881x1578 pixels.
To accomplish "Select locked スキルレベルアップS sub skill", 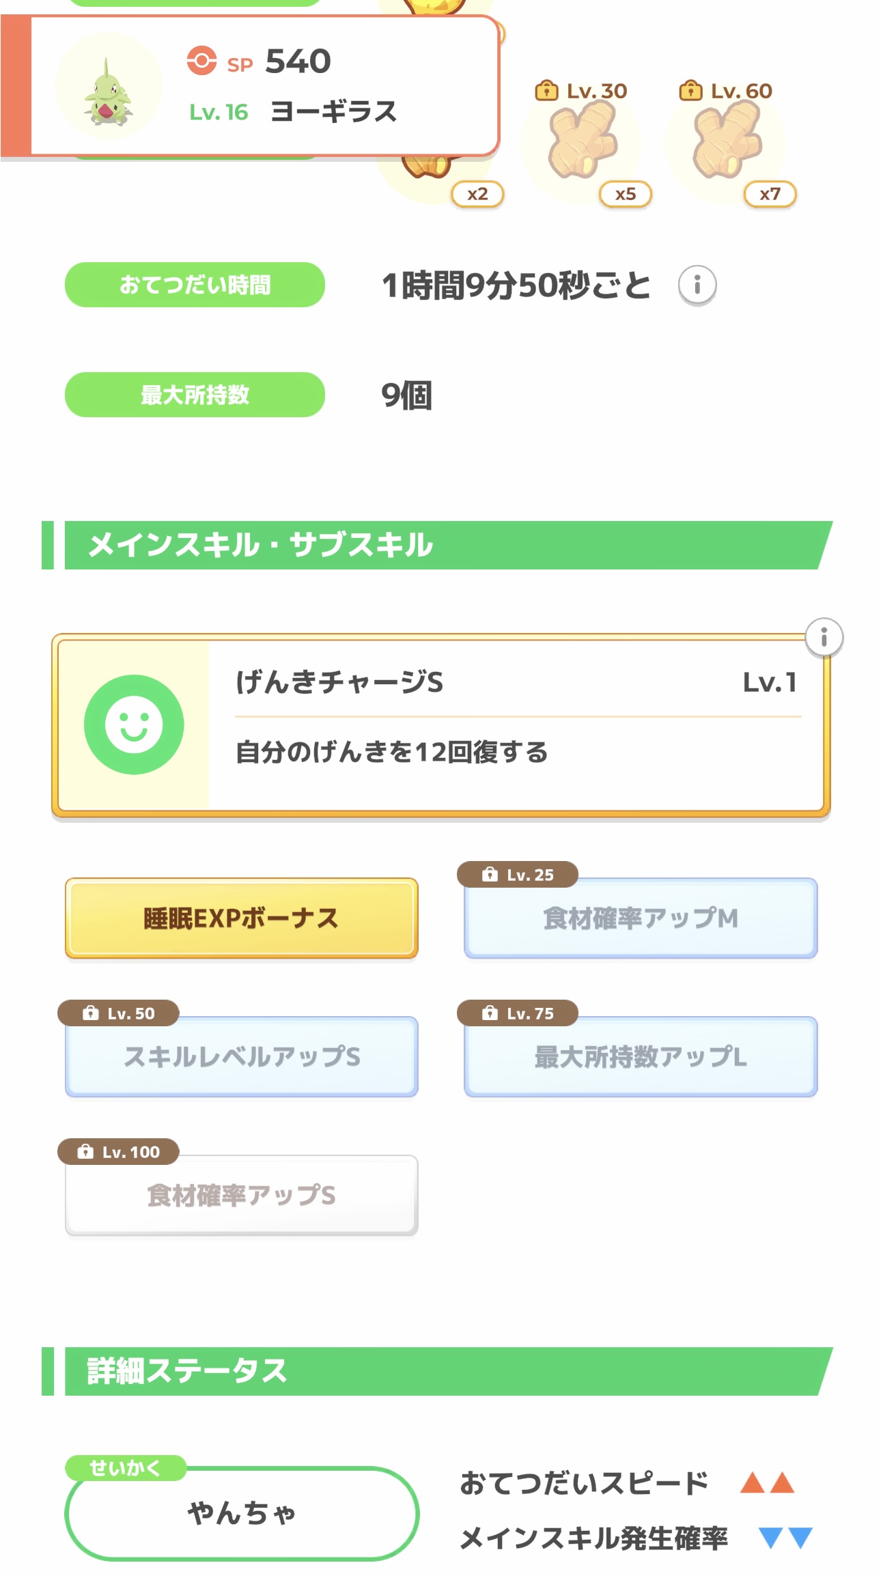I will (241, 1057).
